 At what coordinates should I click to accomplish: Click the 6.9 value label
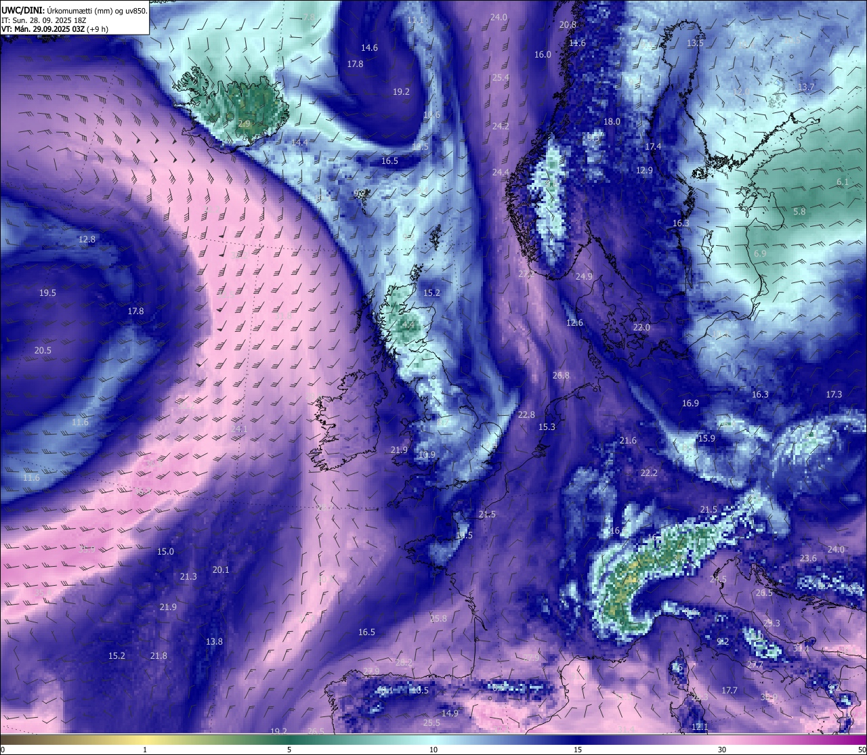click(x=760, y=253)
